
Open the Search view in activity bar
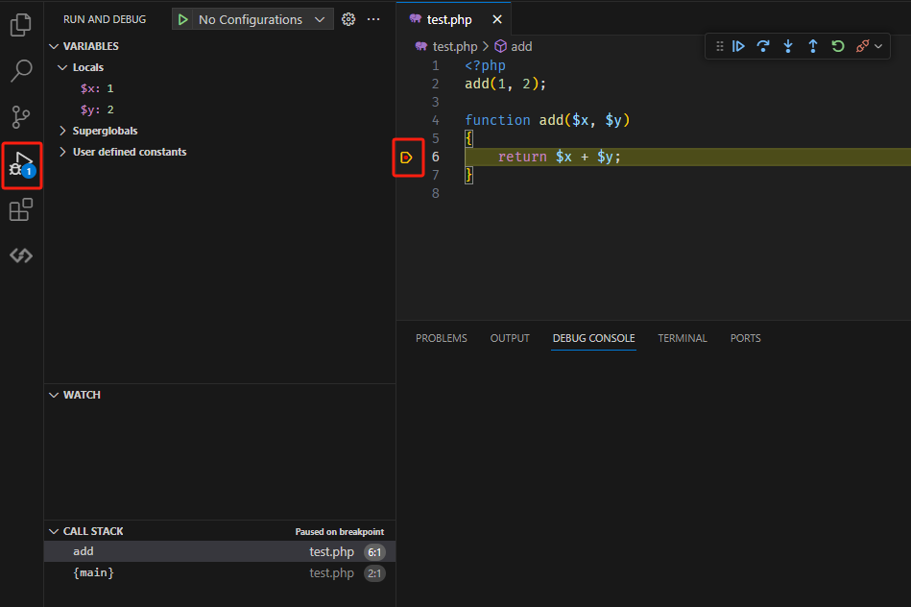[x=21, y=71]
